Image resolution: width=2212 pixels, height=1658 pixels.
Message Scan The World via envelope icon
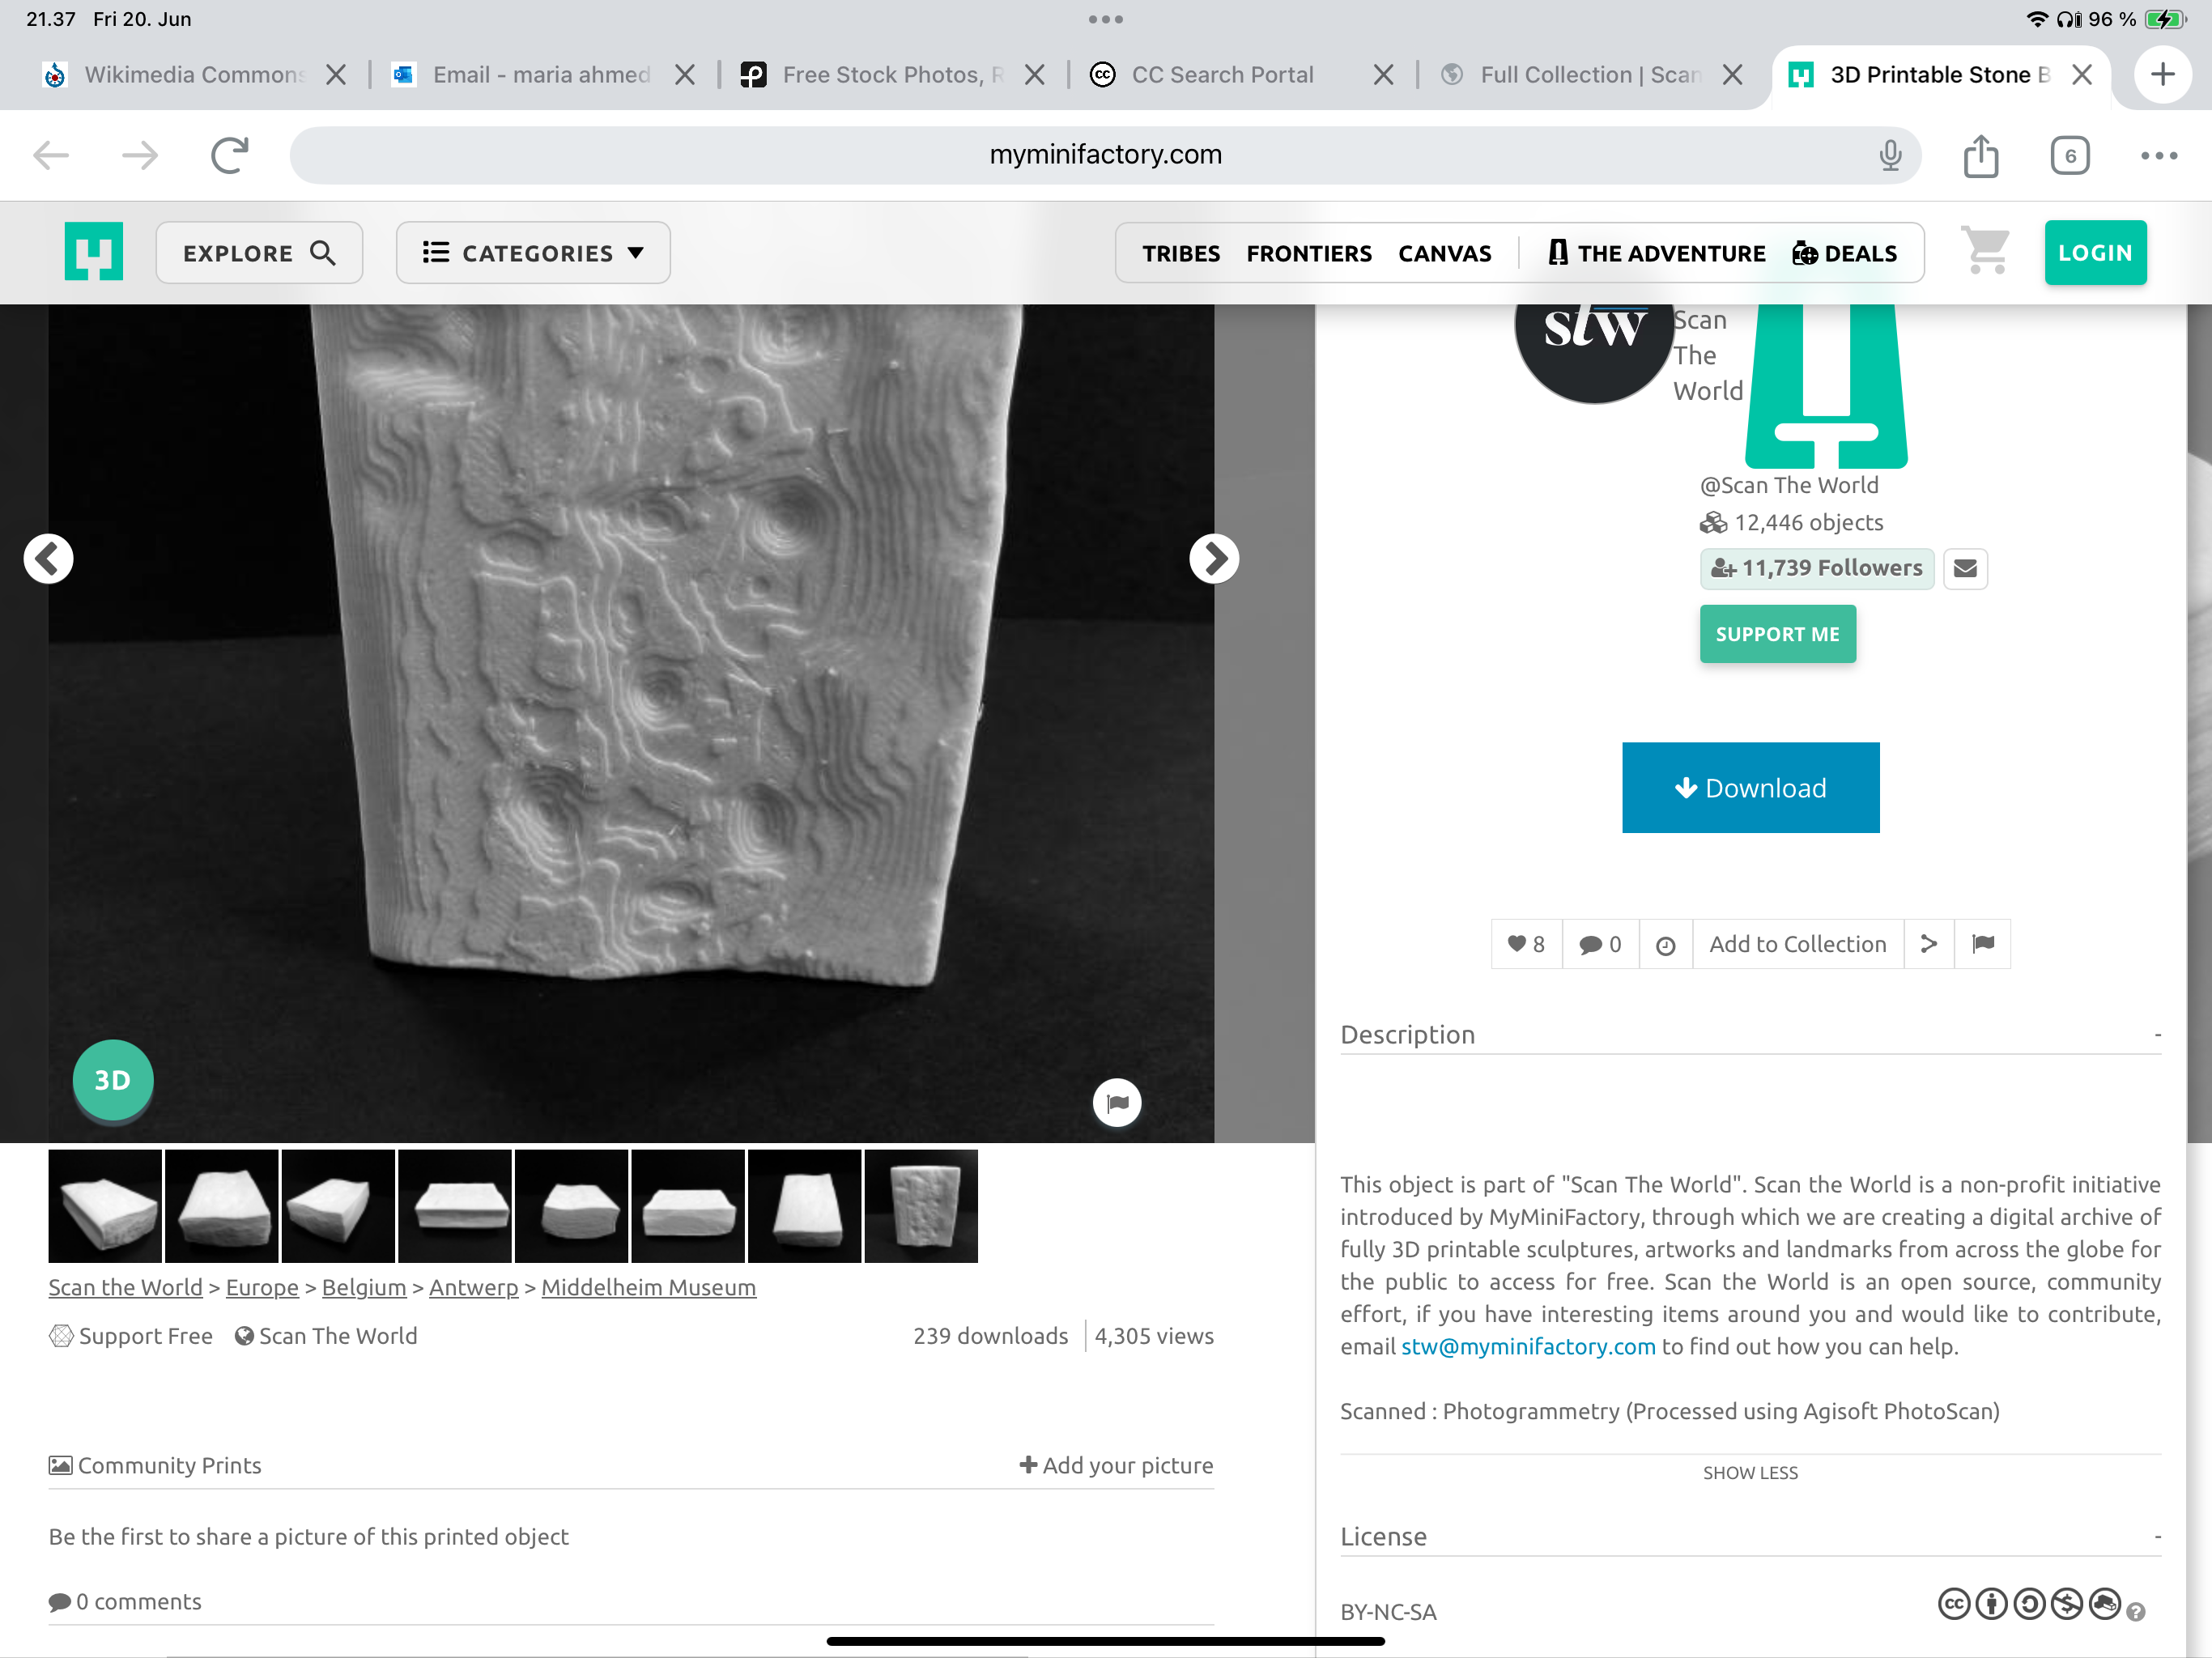coord(1964,568)
